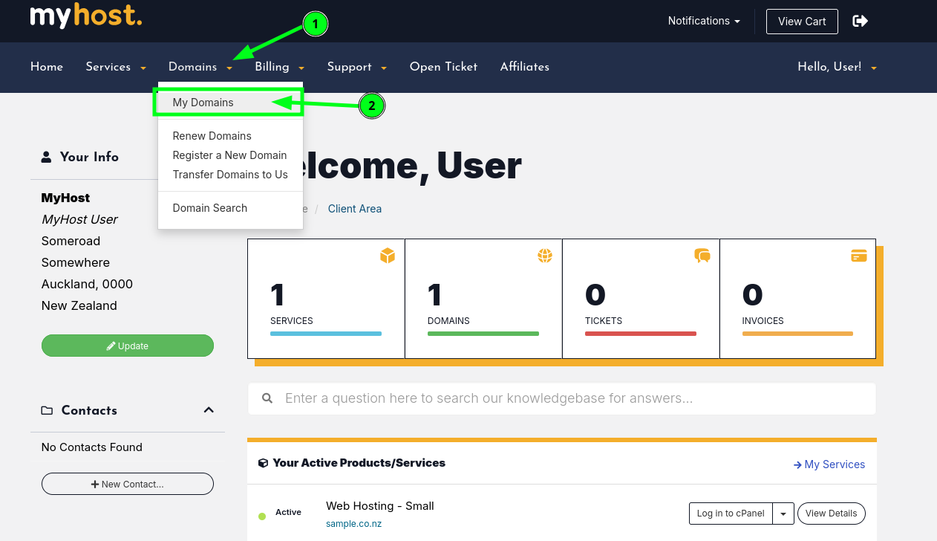The width and height of the screenshot is (937, 541).
Task: Click the View Cart button
Action: click(801, 22)
